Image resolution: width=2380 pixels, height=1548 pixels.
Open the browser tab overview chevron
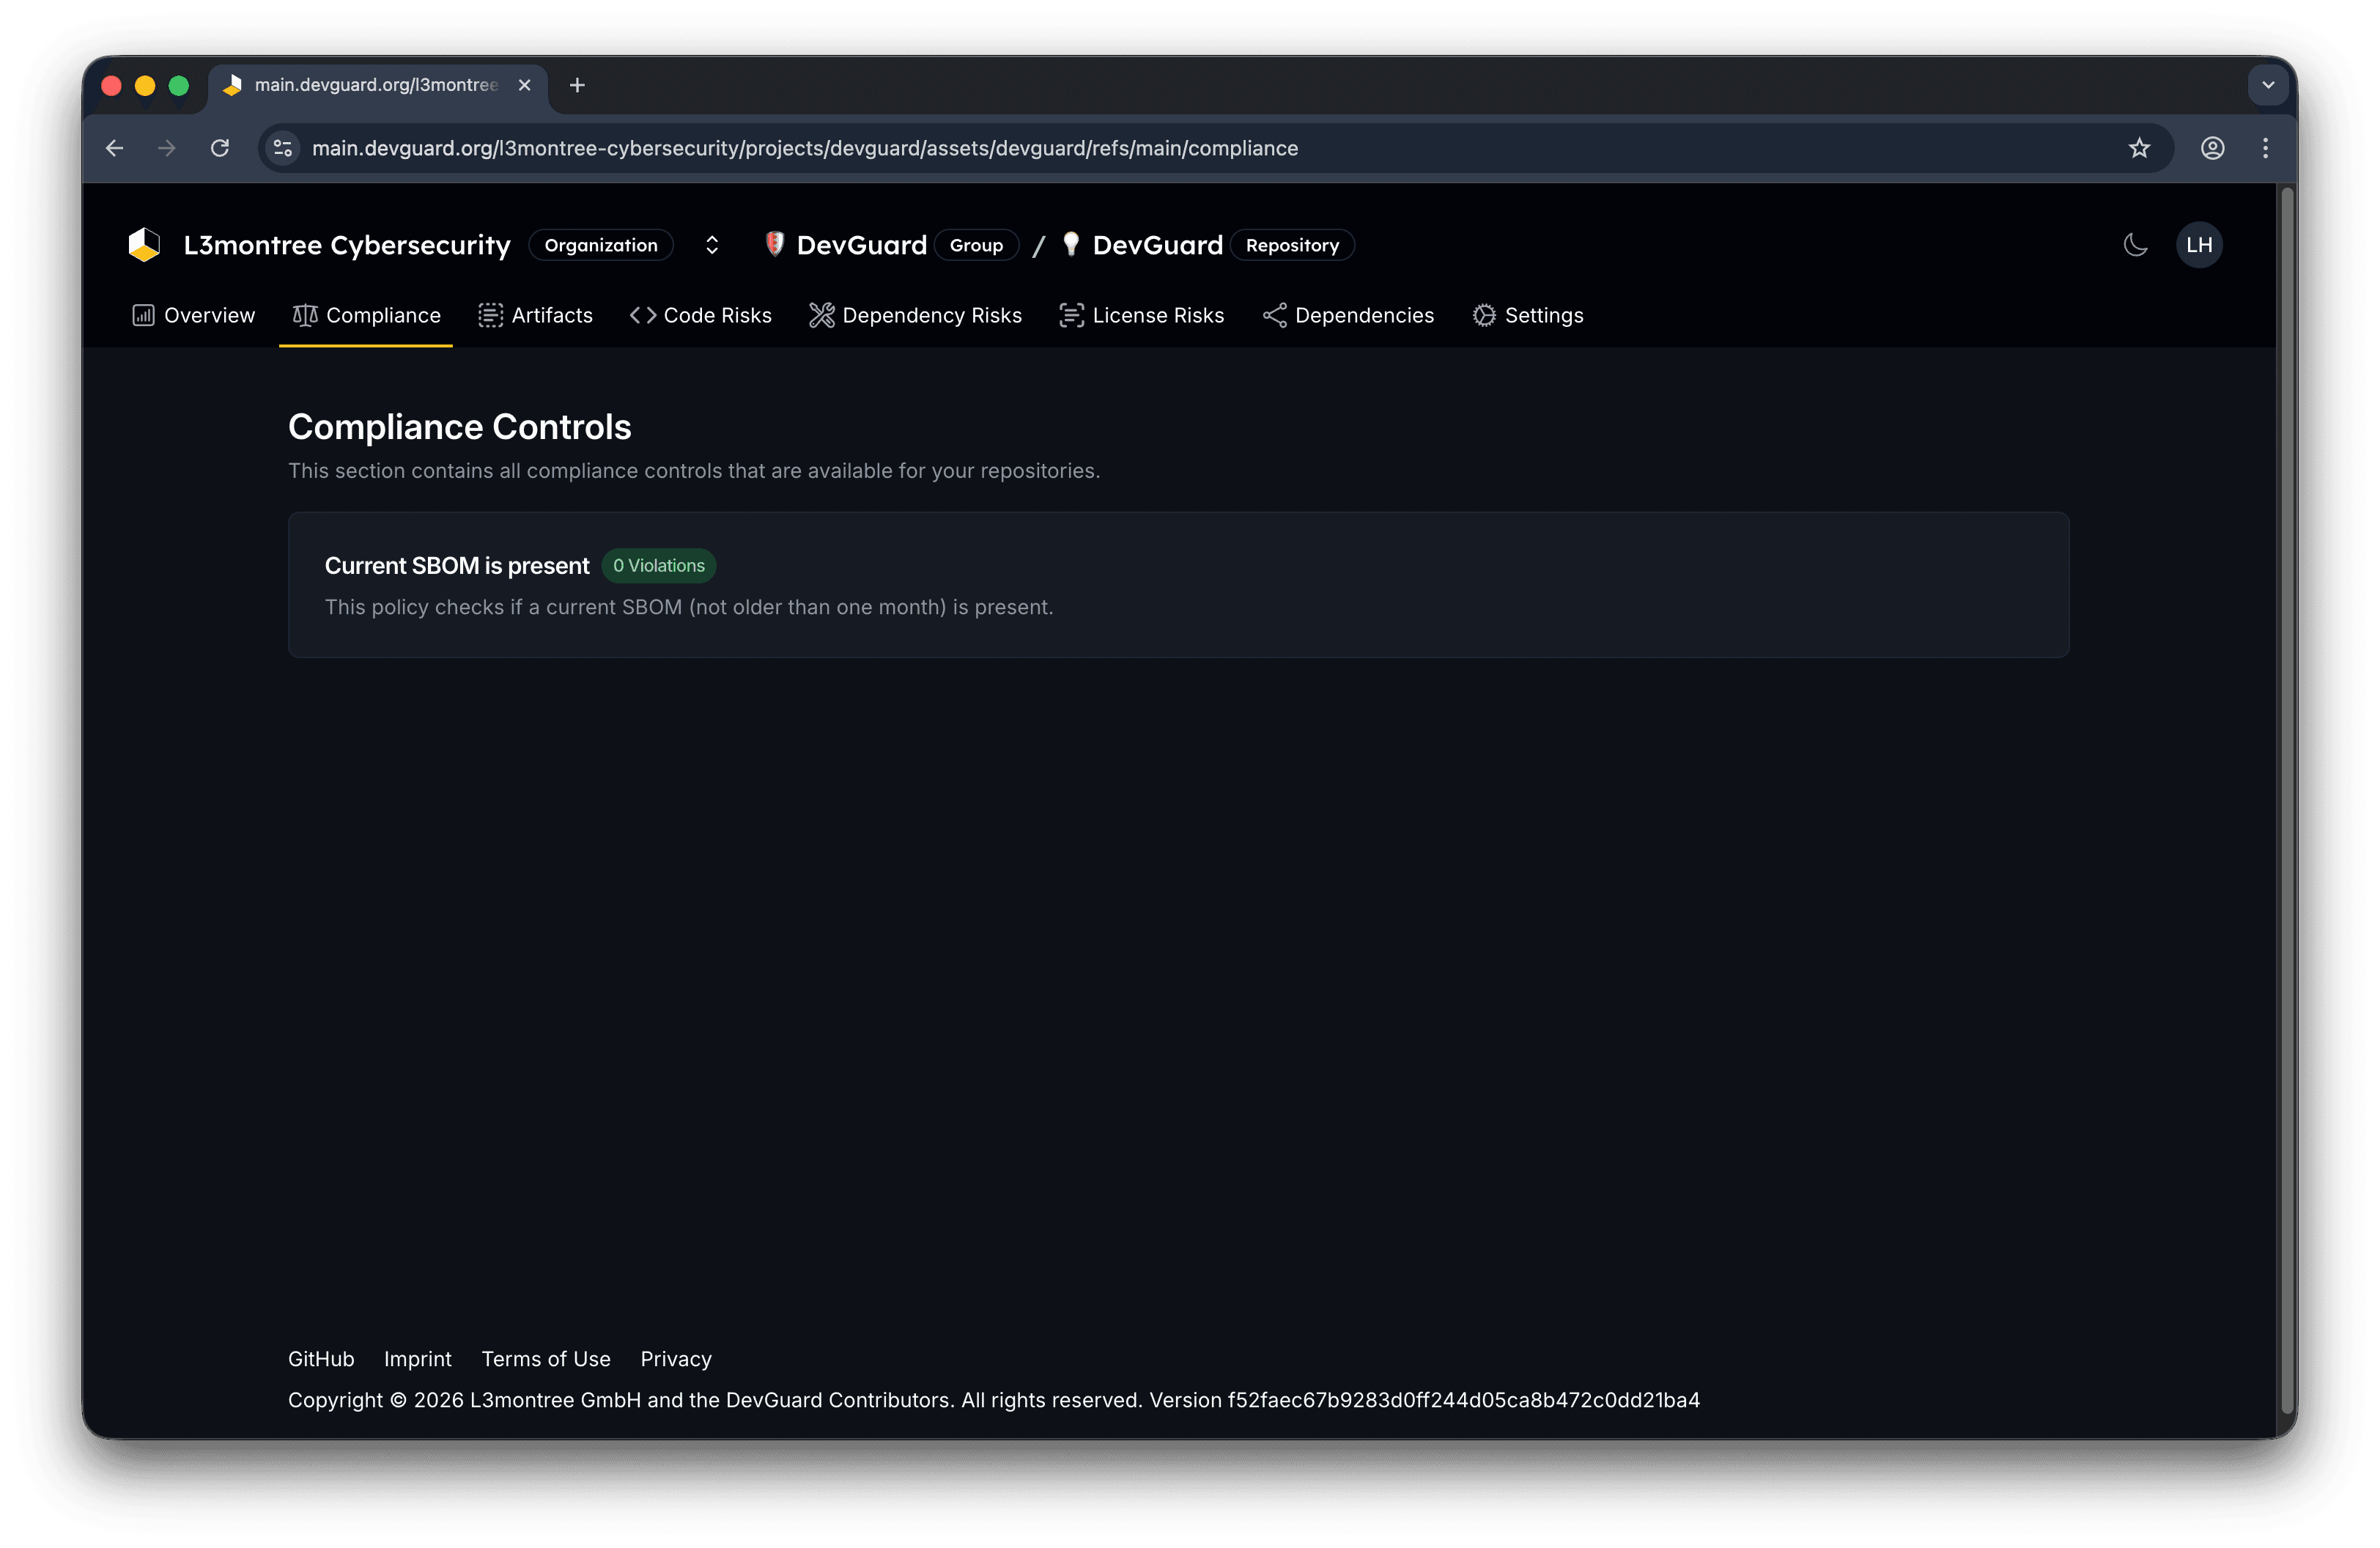(2267, 85)
